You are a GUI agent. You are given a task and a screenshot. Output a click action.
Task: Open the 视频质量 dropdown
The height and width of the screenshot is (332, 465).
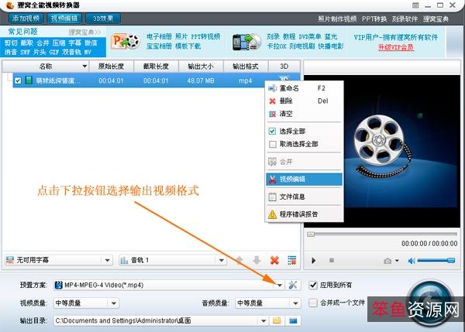pos(86,303)
